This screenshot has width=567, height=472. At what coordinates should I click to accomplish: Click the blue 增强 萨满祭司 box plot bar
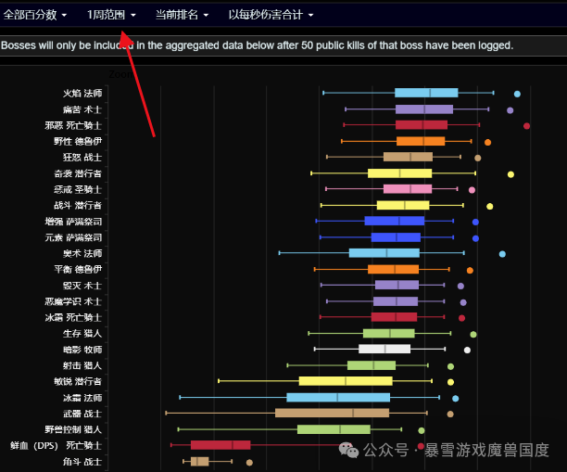[394, 221]
